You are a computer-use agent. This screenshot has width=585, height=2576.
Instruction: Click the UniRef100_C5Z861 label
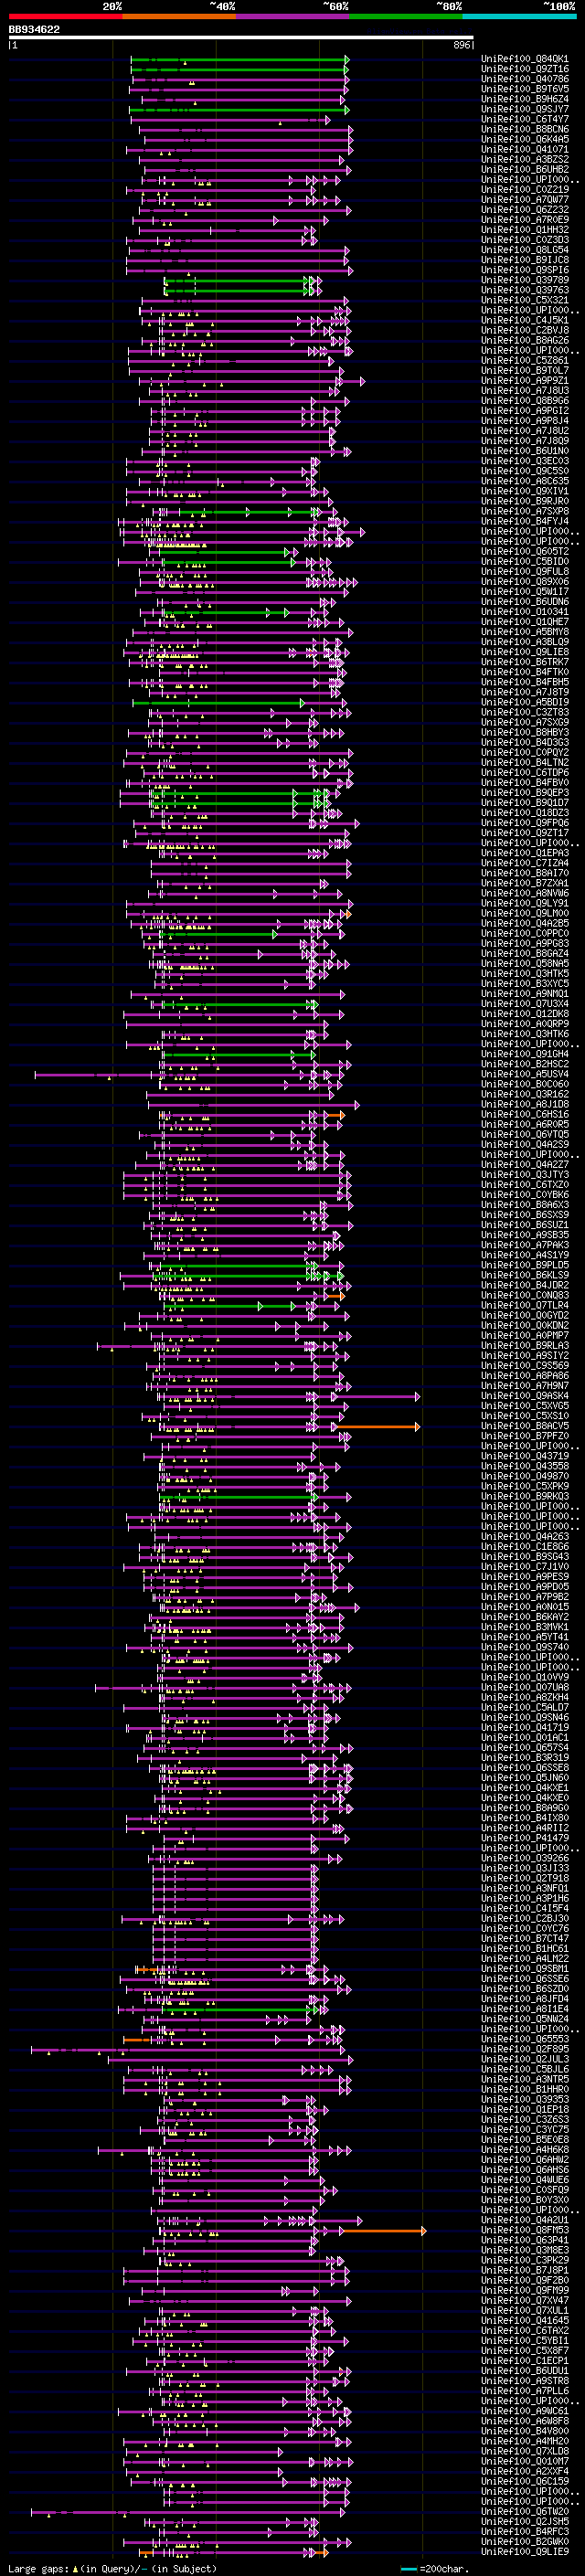[x=525, y=360]
